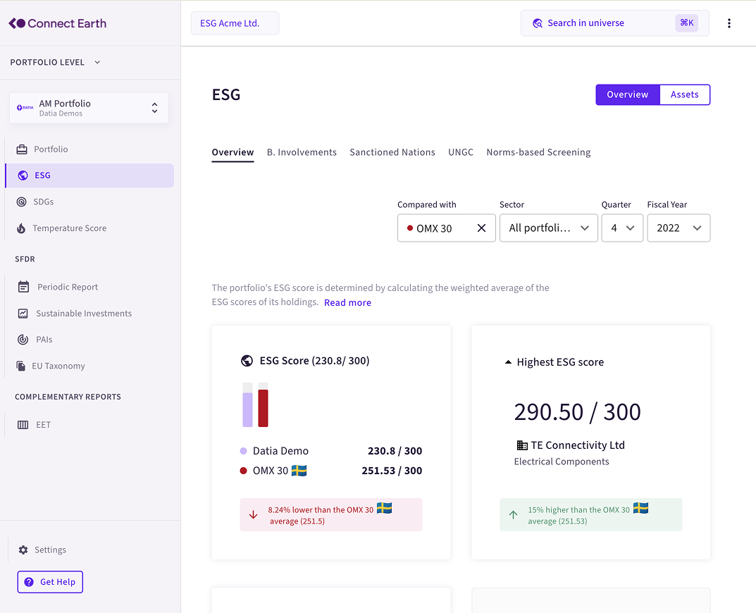Click the Connect Earth logo

pos(57,23)
